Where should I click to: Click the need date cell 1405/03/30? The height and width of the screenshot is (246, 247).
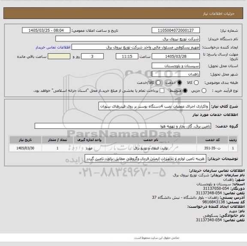click(x=25, y=148)
